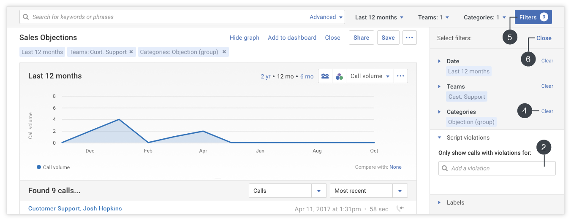Expand the Labels filter section
Viewport: 571px width, 221px height.
click(455, 202)
